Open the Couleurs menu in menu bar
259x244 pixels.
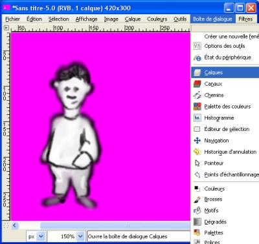(157, 19)
